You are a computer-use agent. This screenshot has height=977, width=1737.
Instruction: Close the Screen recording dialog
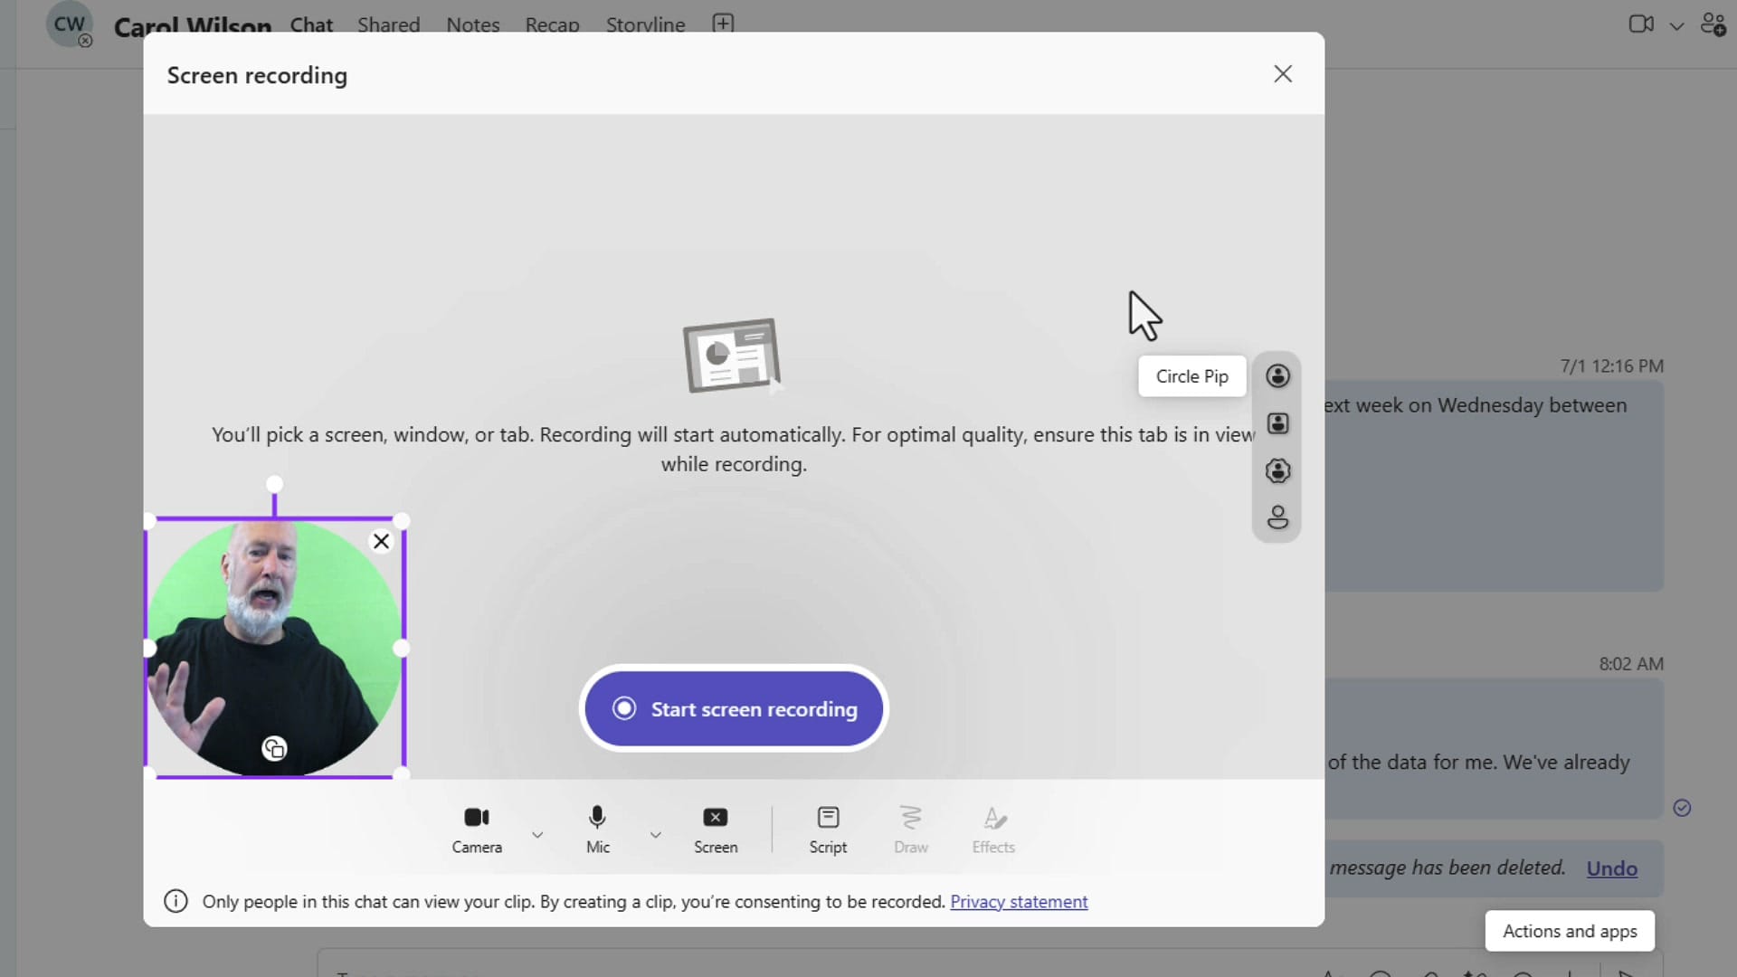(1283, 74)
